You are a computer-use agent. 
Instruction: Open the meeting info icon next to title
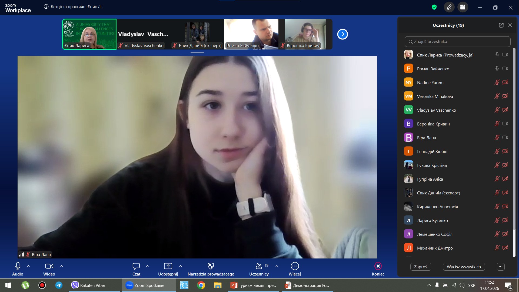46,6
